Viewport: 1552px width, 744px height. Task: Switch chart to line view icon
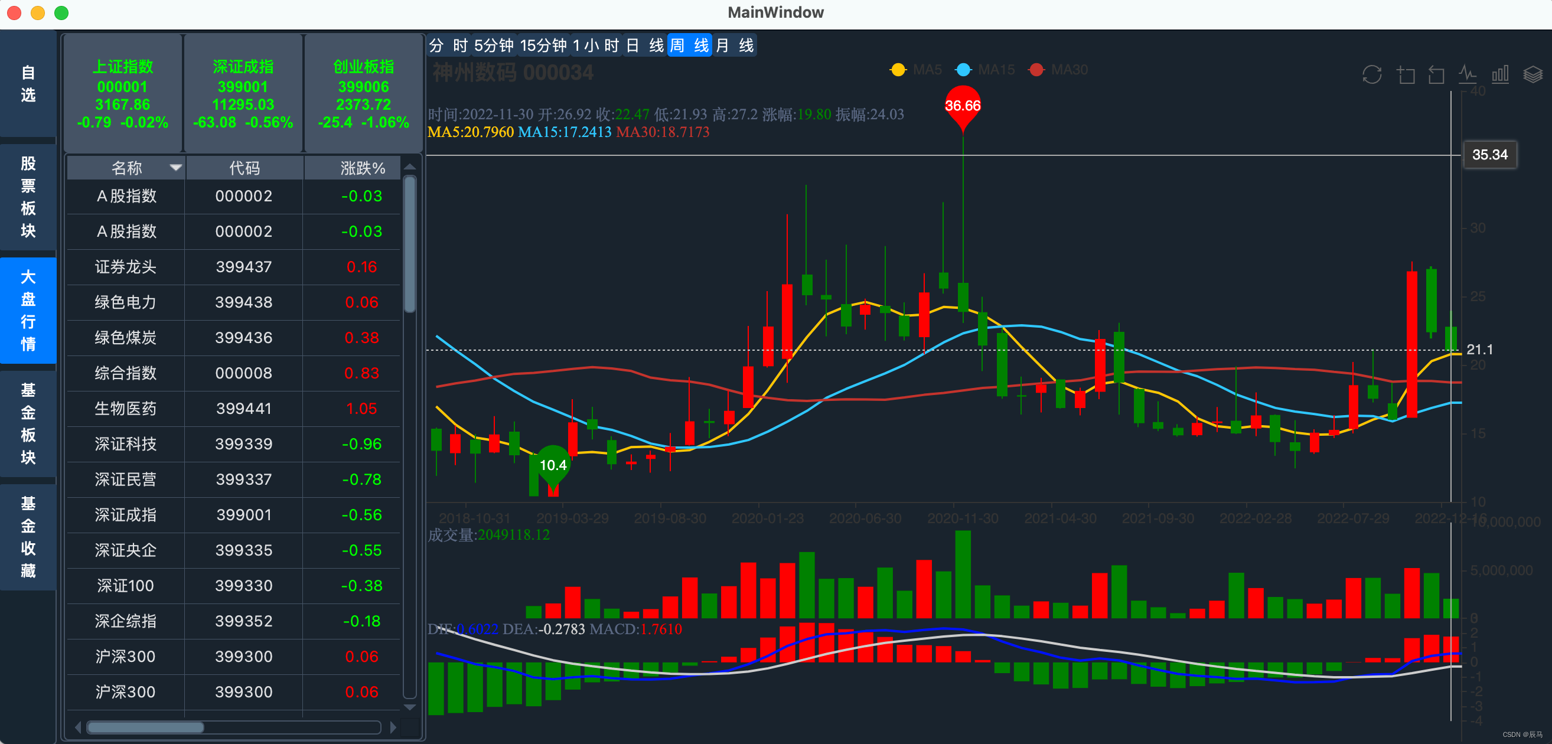[1468, 75]
